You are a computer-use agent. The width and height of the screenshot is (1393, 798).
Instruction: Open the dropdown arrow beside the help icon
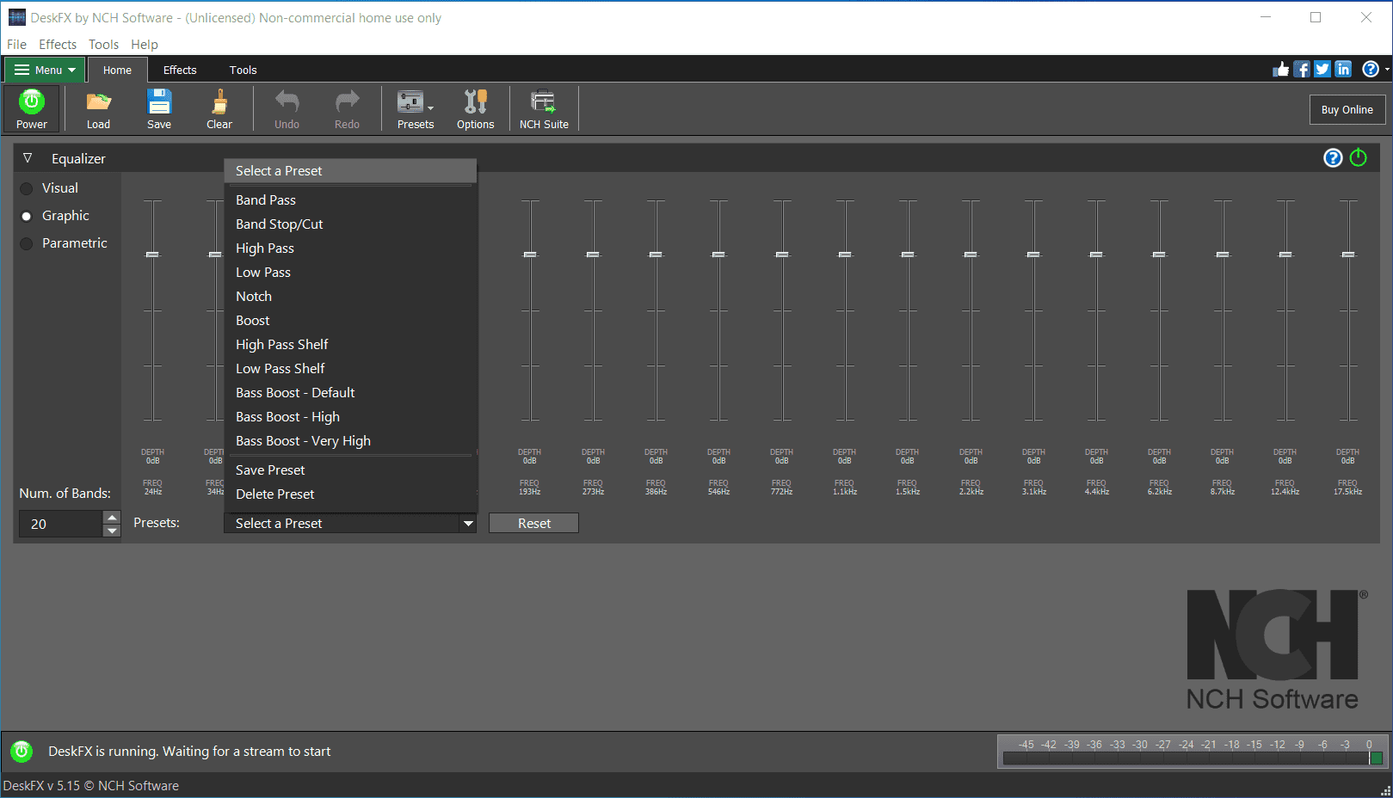1387,70
